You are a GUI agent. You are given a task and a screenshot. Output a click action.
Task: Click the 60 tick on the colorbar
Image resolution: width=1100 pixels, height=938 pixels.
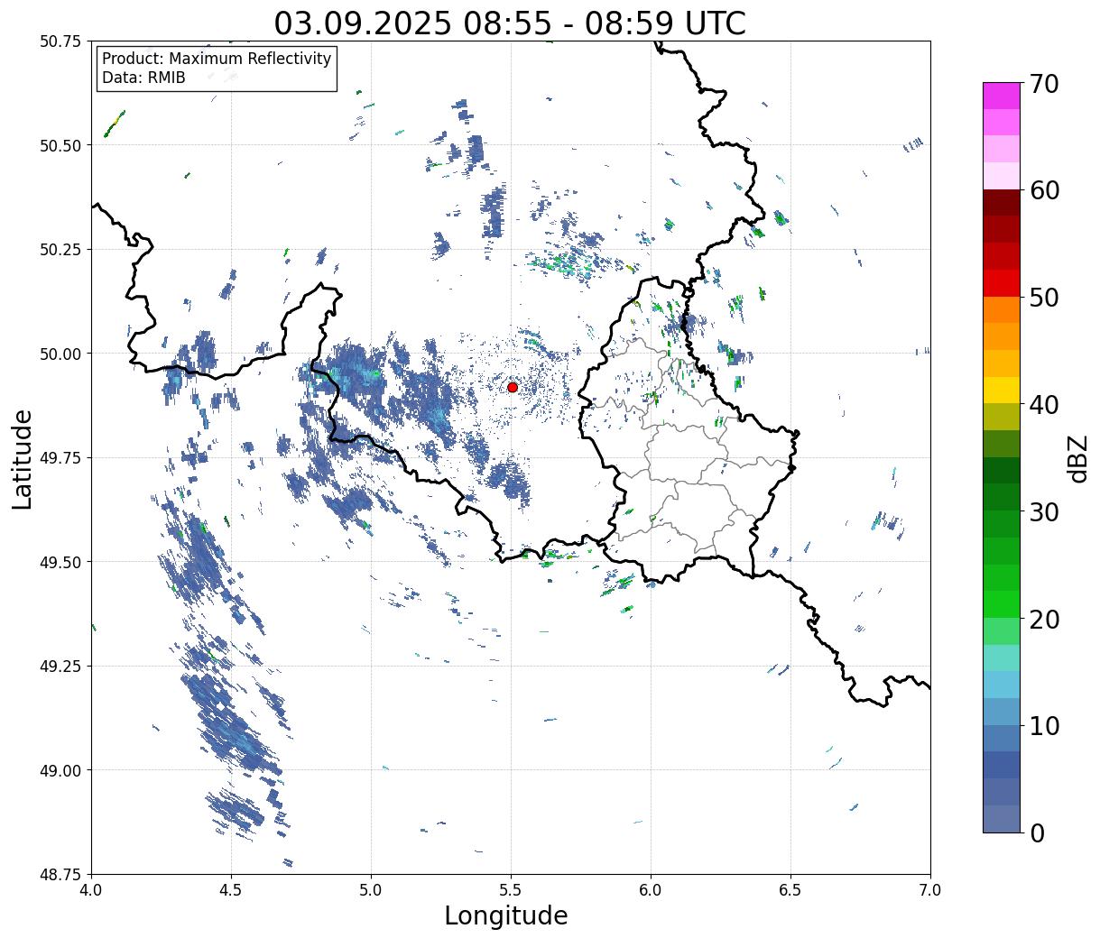pos(1044,190)
